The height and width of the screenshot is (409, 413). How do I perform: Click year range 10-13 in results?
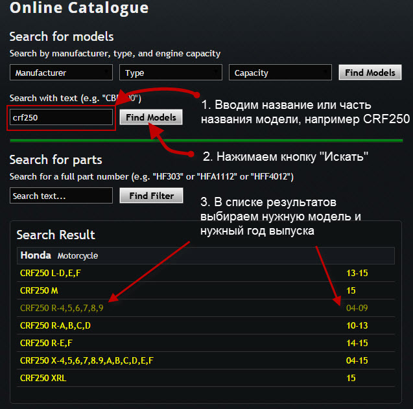[x=357, y=325]
